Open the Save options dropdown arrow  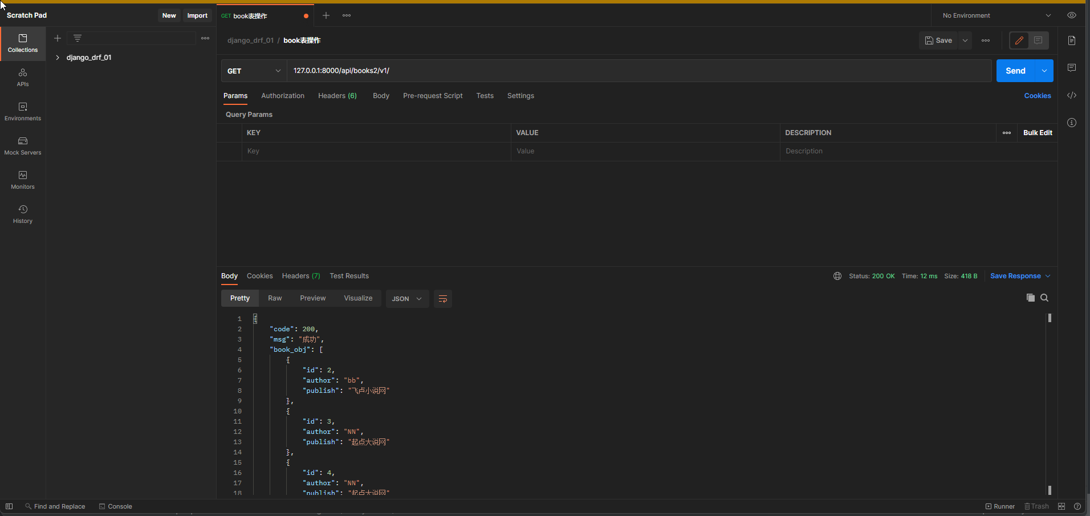(x=965, y=40)
